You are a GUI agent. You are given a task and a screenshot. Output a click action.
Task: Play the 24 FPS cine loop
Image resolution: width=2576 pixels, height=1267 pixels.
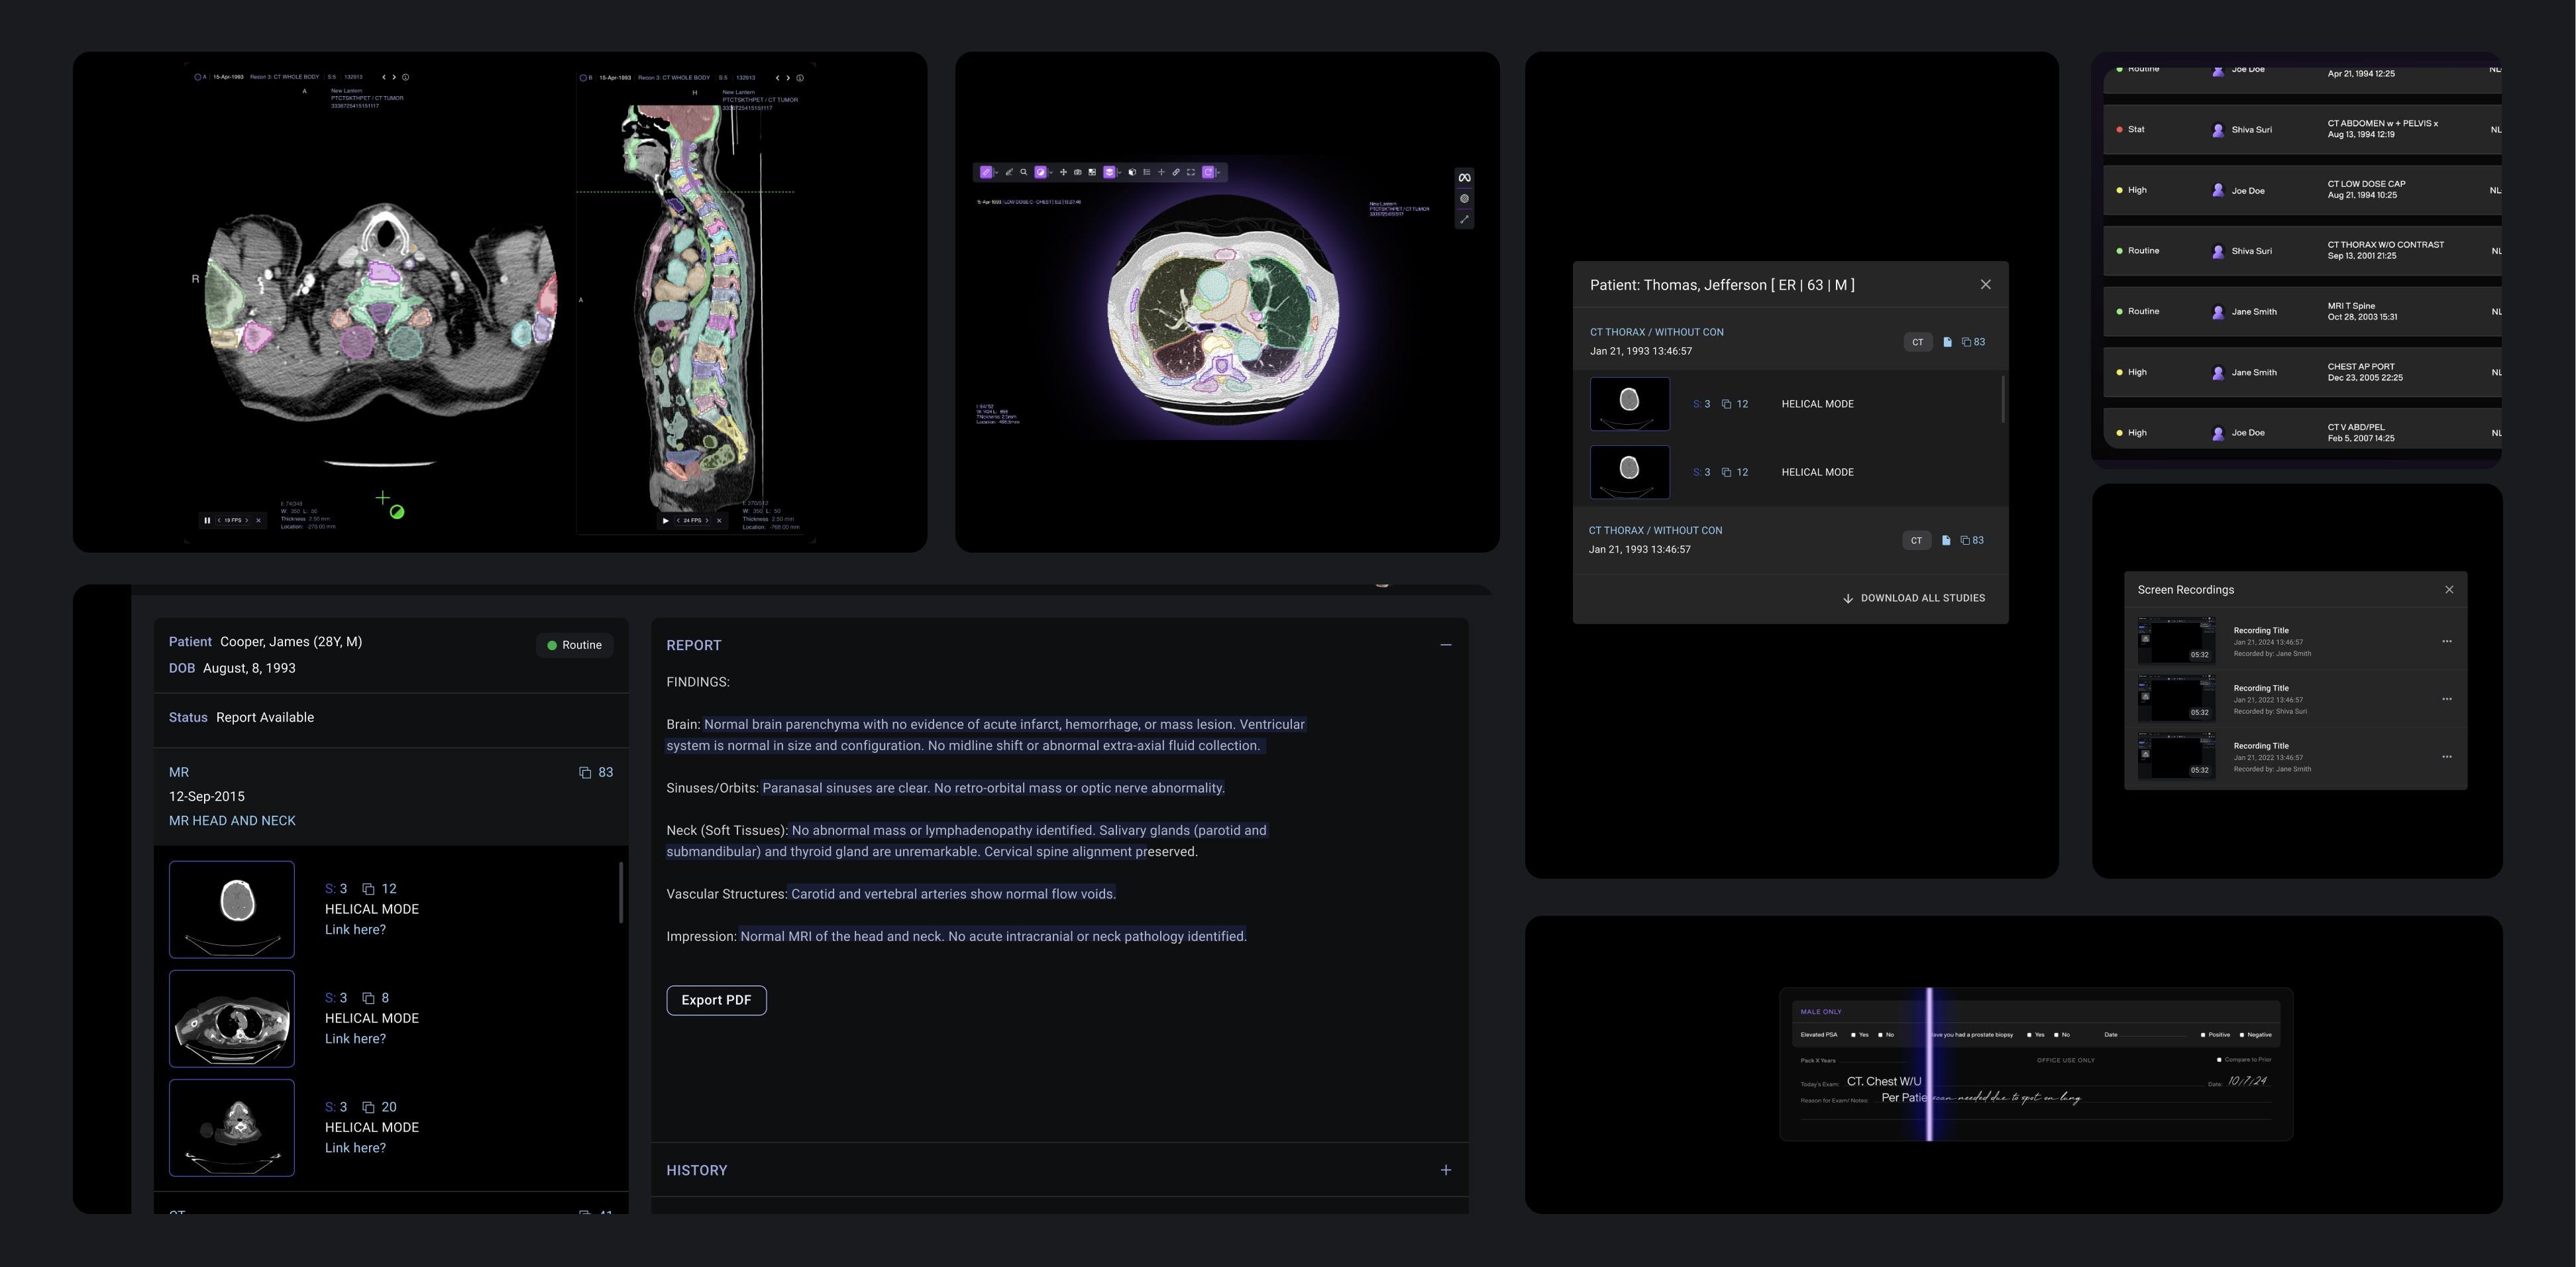pos(666,520)
